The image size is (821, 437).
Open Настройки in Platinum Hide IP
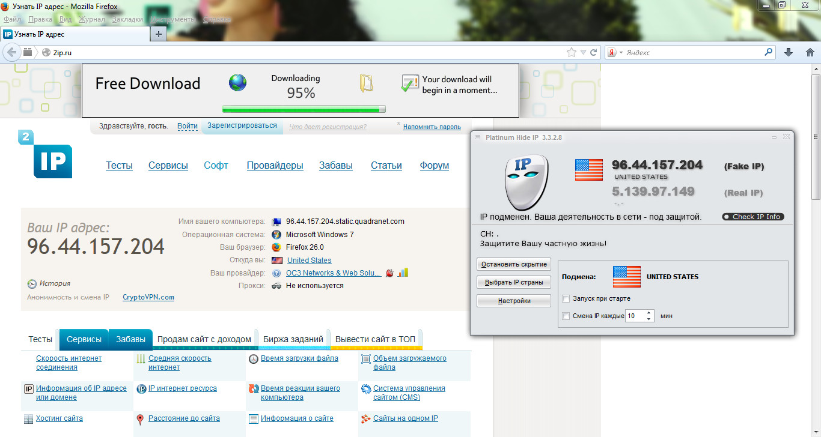(514, 301)
